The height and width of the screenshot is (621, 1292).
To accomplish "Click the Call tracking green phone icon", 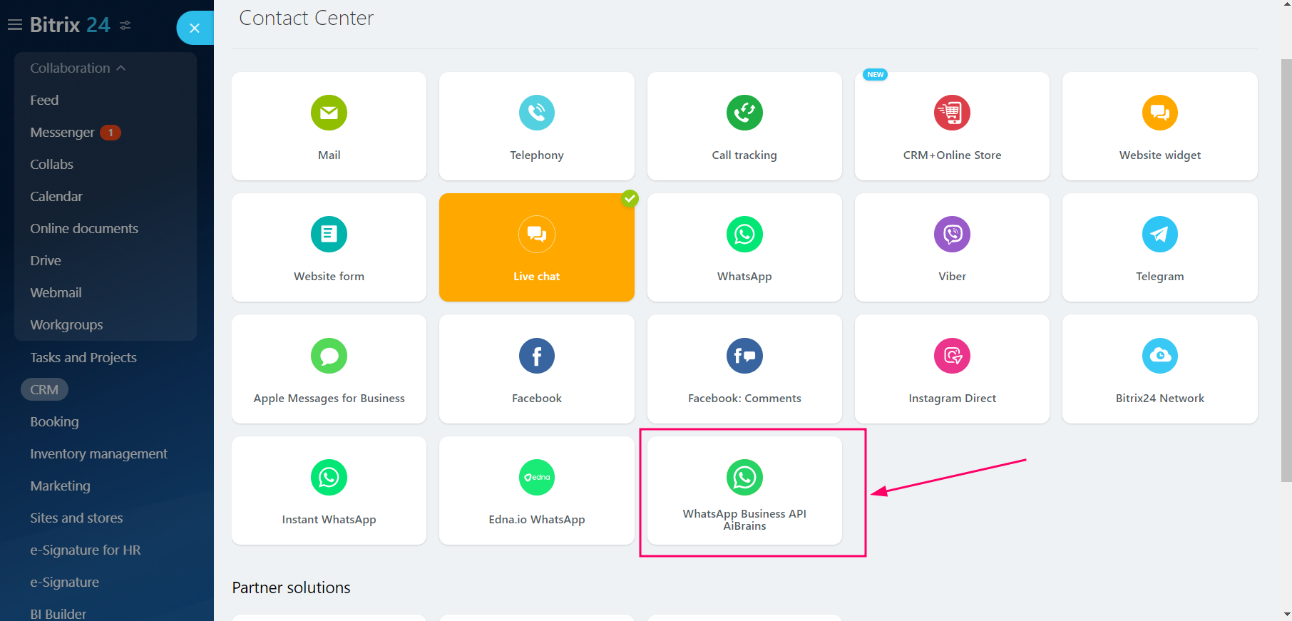I will click(744, 113).
